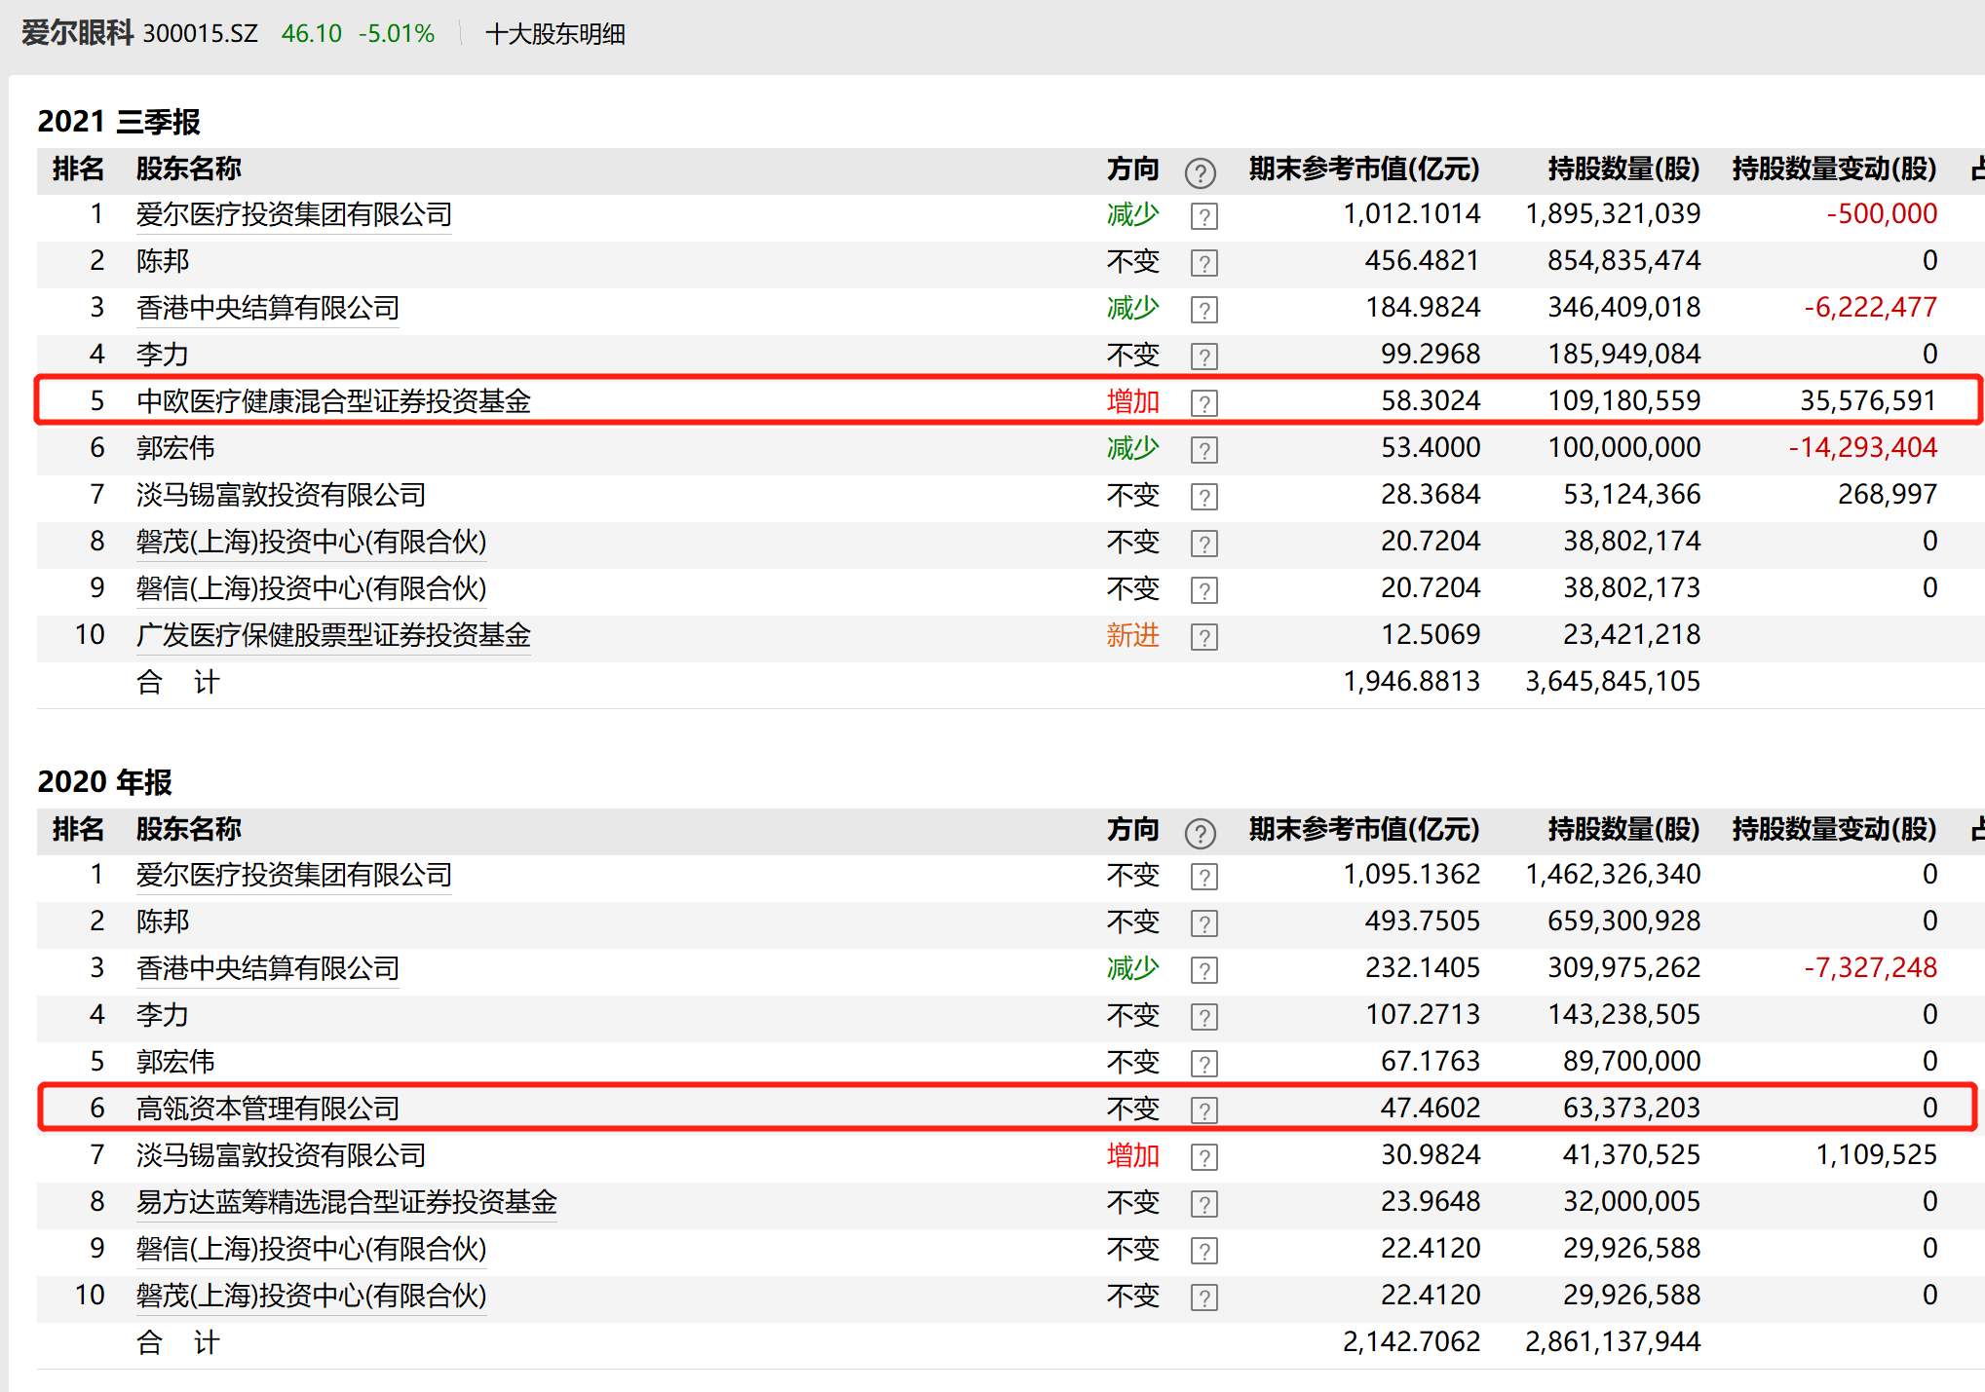Click help icon in 2020 方向 header
Viewport: 1985px width, 1392px height.
tap(1200, 834)
